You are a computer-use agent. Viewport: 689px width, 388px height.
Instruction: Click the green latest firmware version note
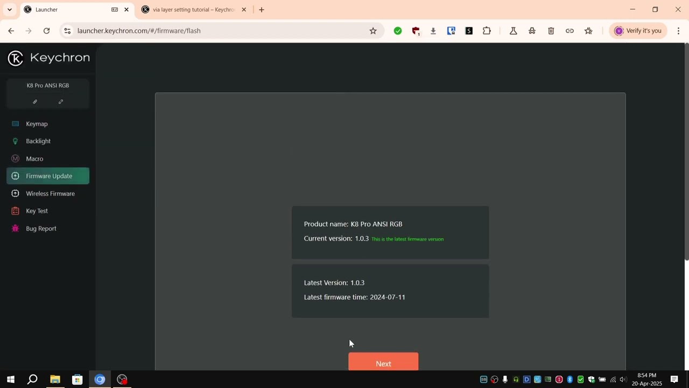pos(407,239)
